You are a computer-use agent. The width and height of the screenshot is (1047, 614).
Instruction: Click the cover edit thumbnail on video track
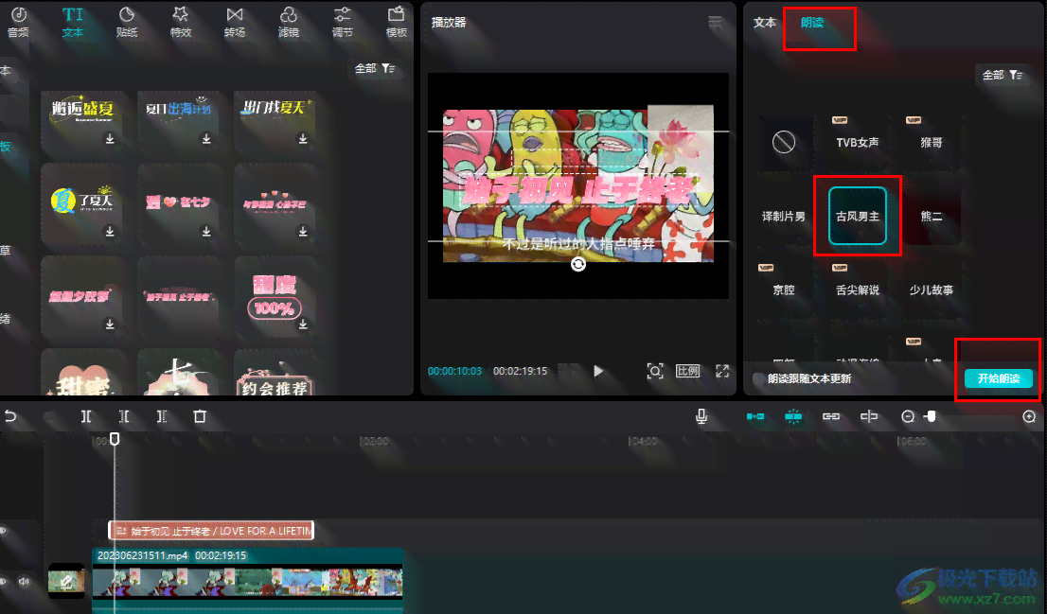point(66,581)
